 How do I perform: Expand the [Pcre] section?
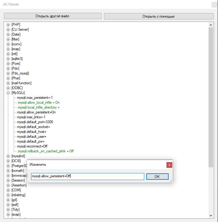pos(8,64)
